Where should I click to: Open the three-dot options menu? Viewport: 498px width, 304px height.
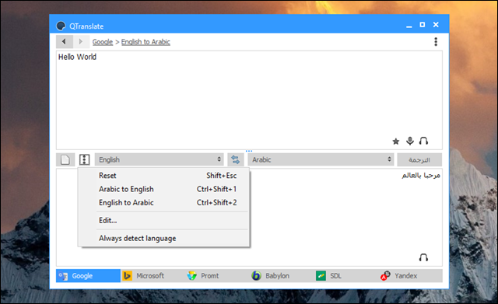(436, 41)
